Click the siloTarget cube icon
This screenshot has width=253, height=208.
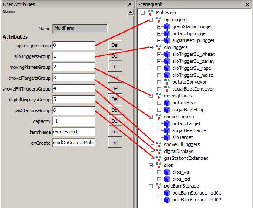pos(167,137)
